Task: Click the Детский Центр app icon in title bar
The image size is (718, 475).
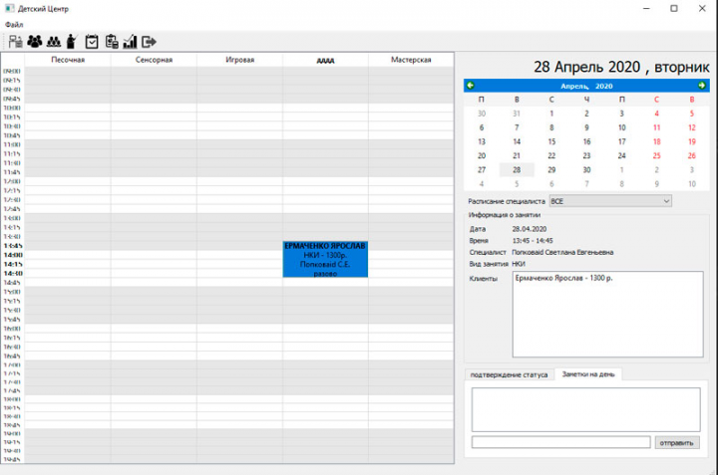Action: click(9, 8)
